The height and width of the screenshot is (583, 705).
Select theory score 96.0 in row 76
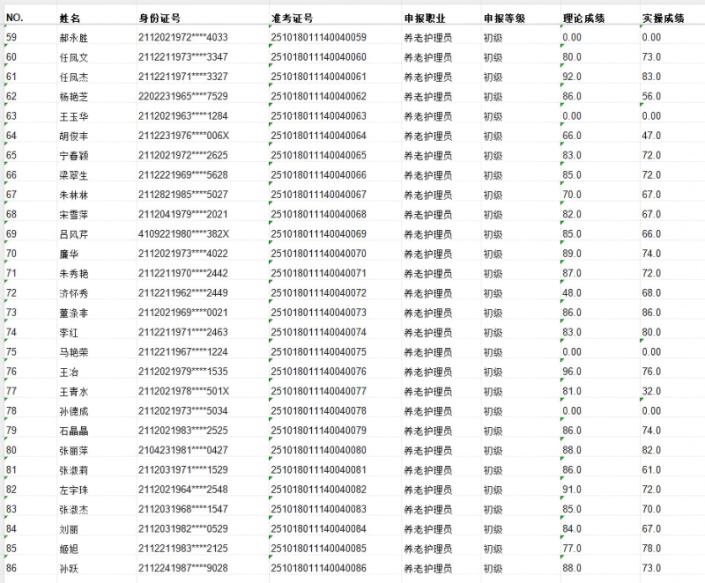pyautogui.click(x=572, y=372)
